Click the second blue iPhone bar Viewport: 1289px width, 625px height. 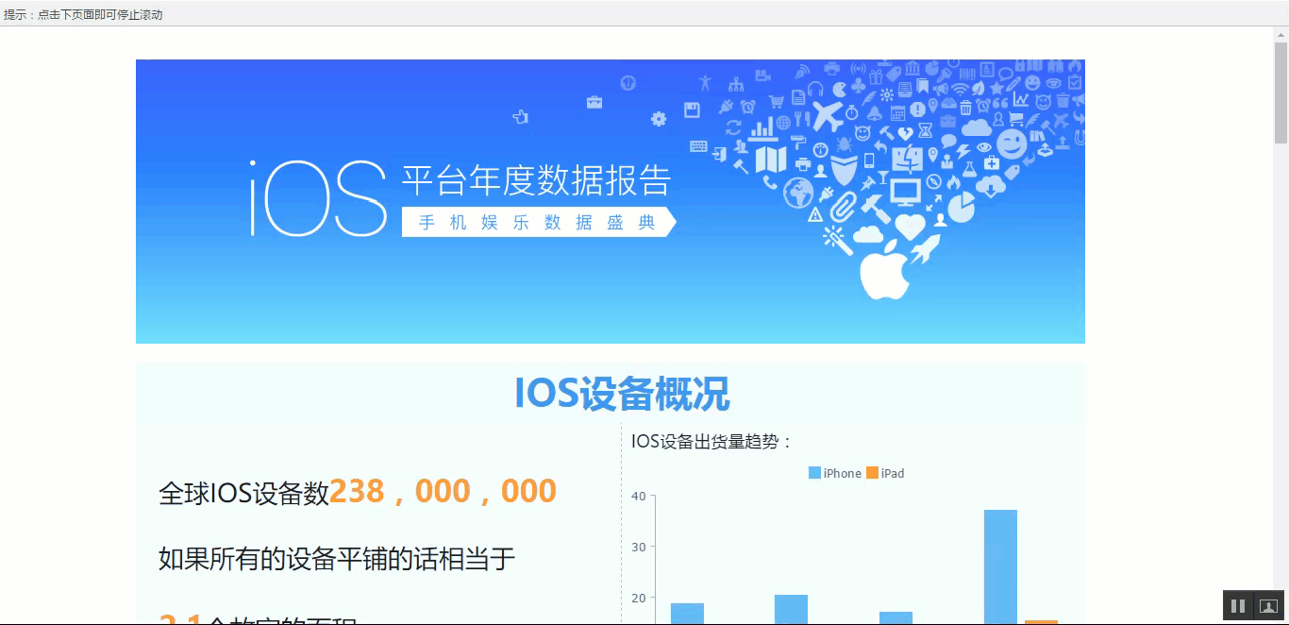(791, 609)
